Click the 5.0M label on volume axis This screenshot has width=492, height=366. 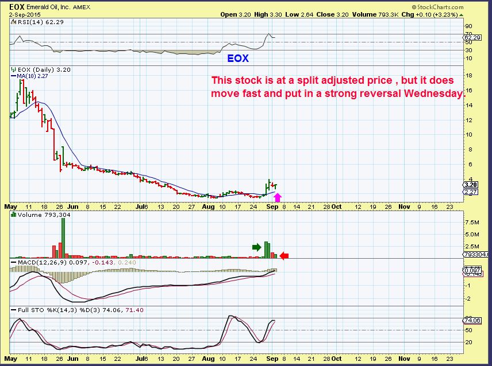(472, 234)
